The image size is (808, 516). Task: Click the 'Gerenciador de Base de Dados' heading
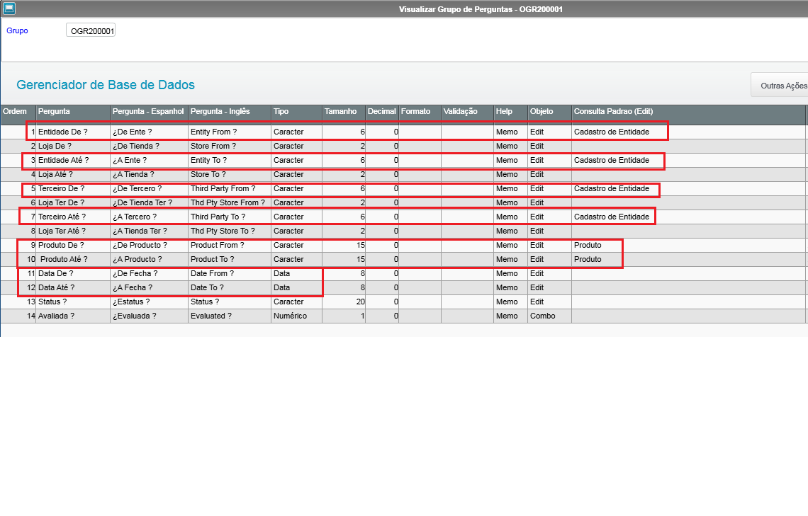[x=106, y=85]
